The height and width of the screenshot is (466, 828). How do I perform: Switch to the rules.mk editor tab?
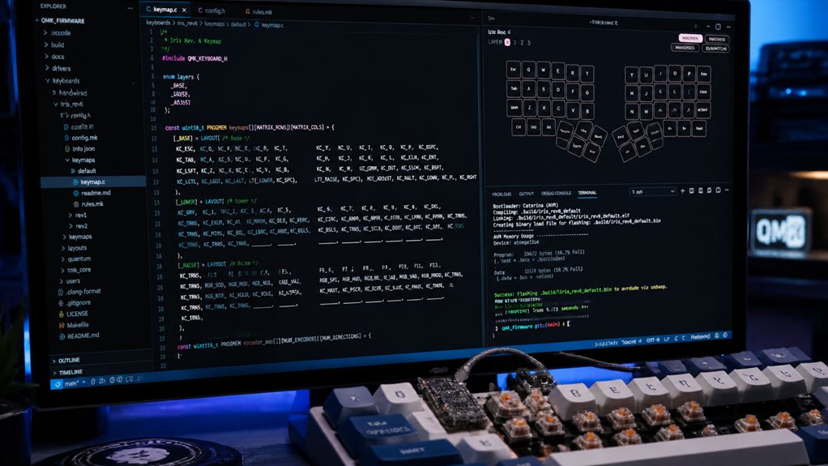[x=258, y=11]
